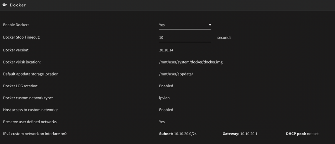
Task: Click the Enabled value for LOG rotation
Action: pos(166,86)
